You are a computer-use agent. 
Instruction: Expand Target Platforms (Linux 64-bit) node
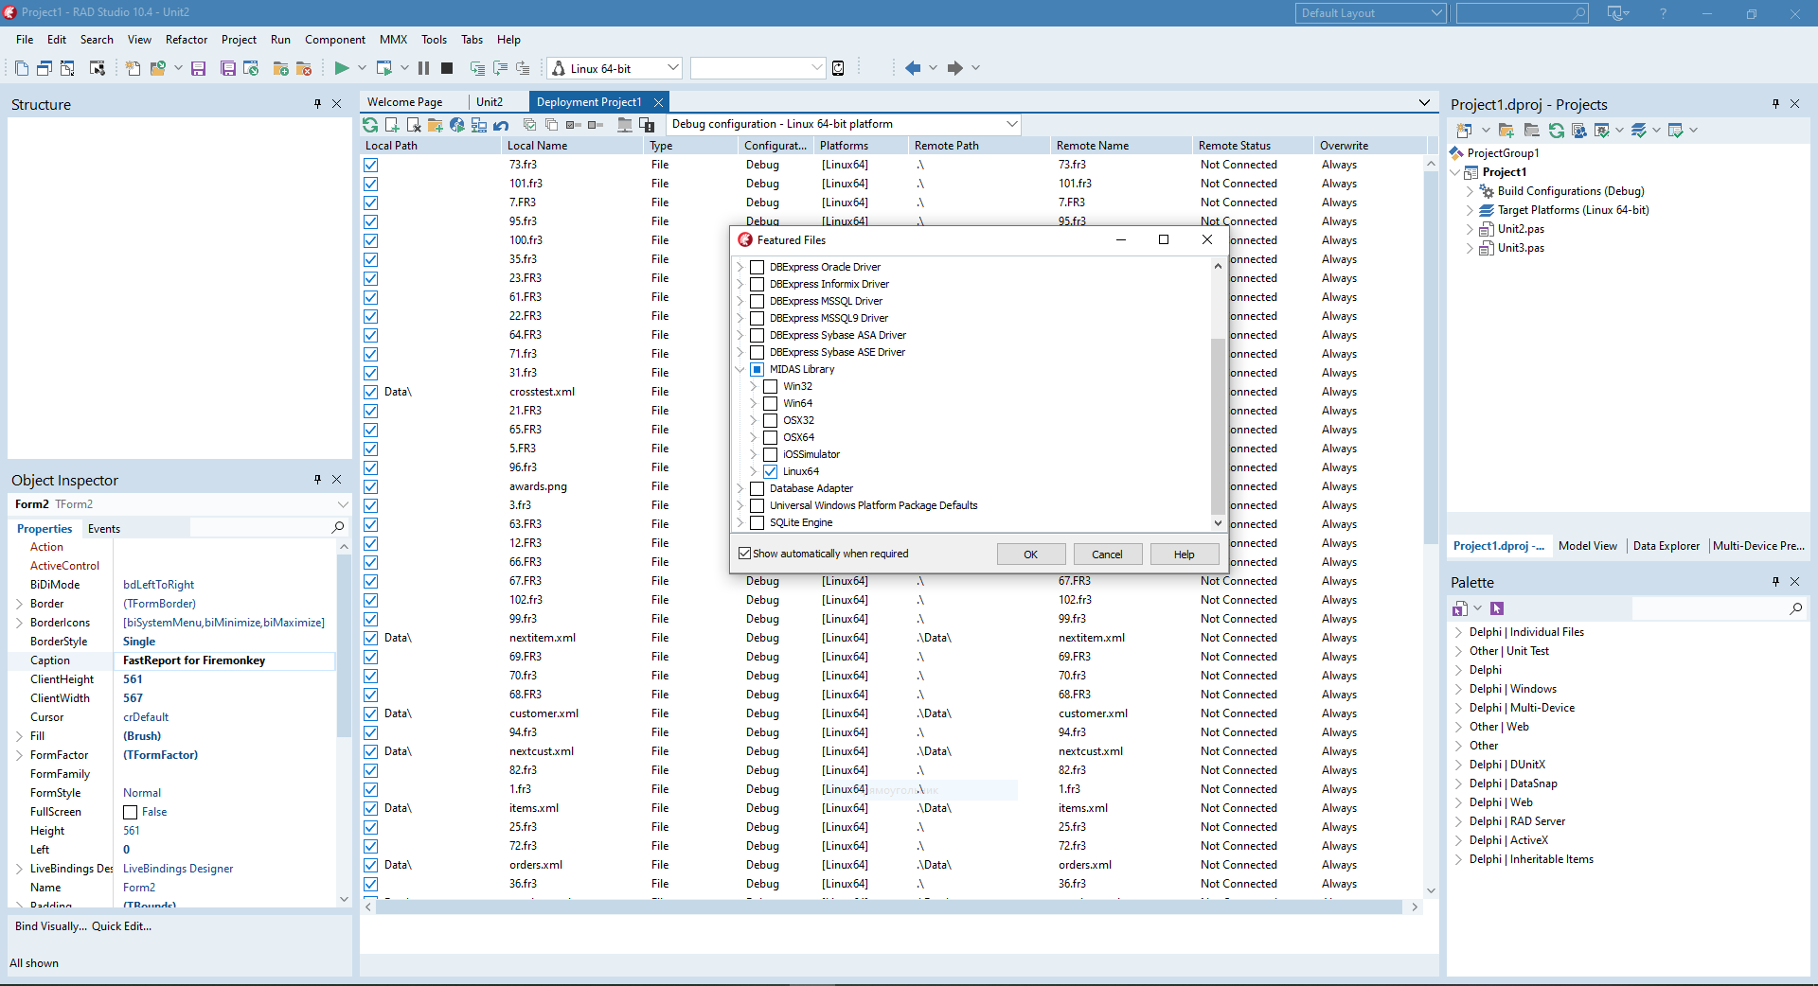(x=1470, y=210)
